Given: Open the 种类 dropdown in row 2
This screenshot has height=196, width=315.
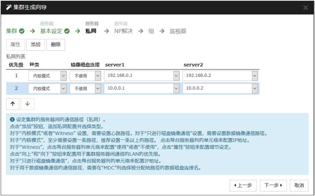Looking at the screenshot, I should [x=63, y=89].
